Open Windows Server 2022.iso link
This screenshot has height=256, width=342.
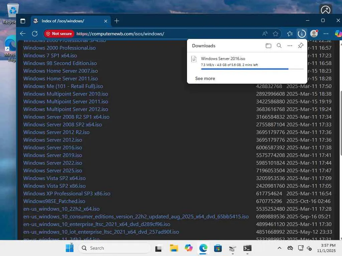53,163
